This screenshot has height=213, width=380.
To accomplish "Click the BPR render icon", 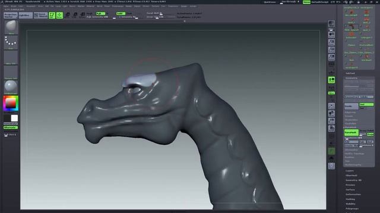I will coord(331,24).
